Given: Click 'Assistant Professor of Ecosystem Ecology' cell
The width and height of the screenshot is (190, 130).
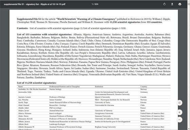Looking at the screenshot, I should point(65,127).
